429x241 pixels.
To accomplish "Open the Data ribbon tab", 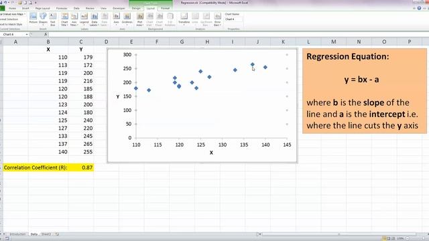I will tap(76, 8).
